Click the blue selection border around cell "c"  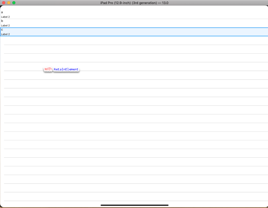click(x=134, y=27)
